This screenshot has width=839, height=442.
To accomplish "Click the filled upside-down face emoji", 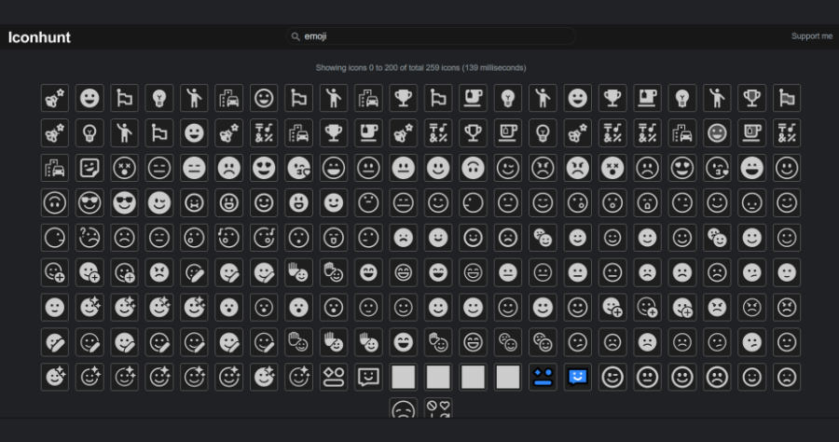I will coord(473,168).
